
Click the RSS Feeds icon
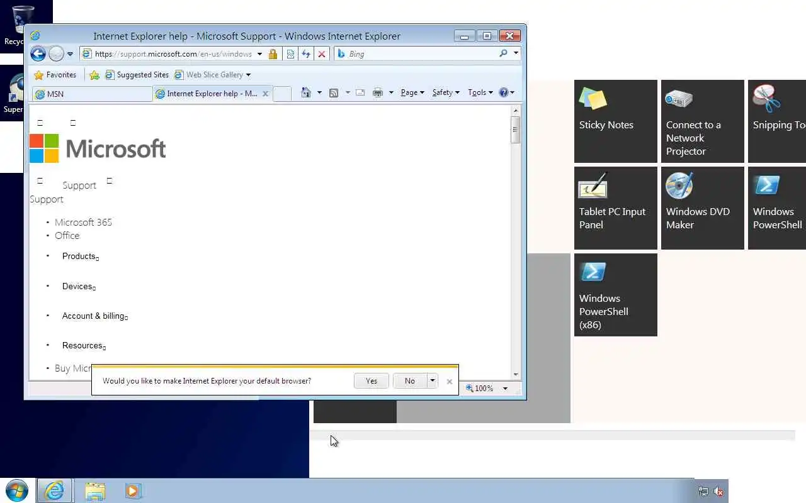[334, 92]
